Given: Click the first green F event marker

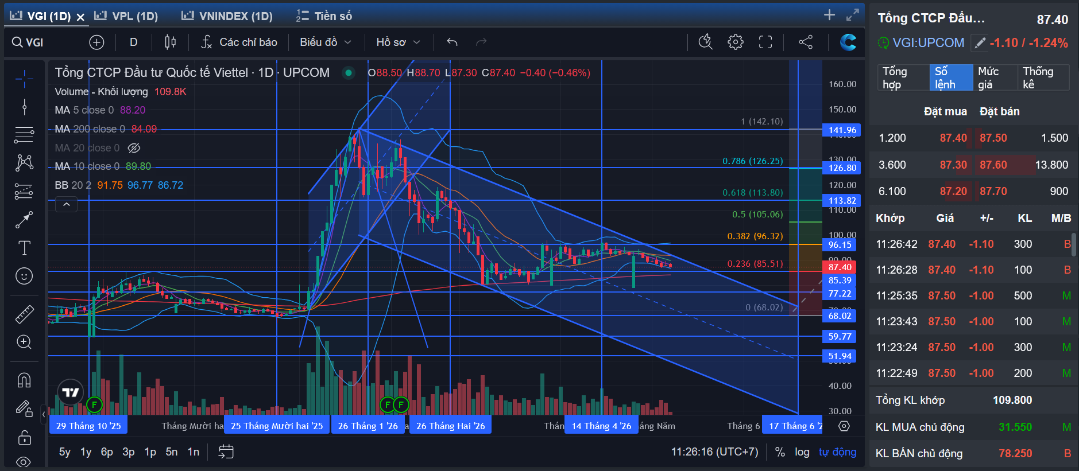Looking at the screenshot, I should click(x=94, y=405).
